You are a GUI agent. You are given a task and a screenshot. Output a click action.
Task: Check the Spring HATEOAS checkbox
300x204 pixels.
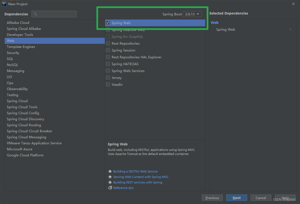pyautogui.click(x=108, y=64)
